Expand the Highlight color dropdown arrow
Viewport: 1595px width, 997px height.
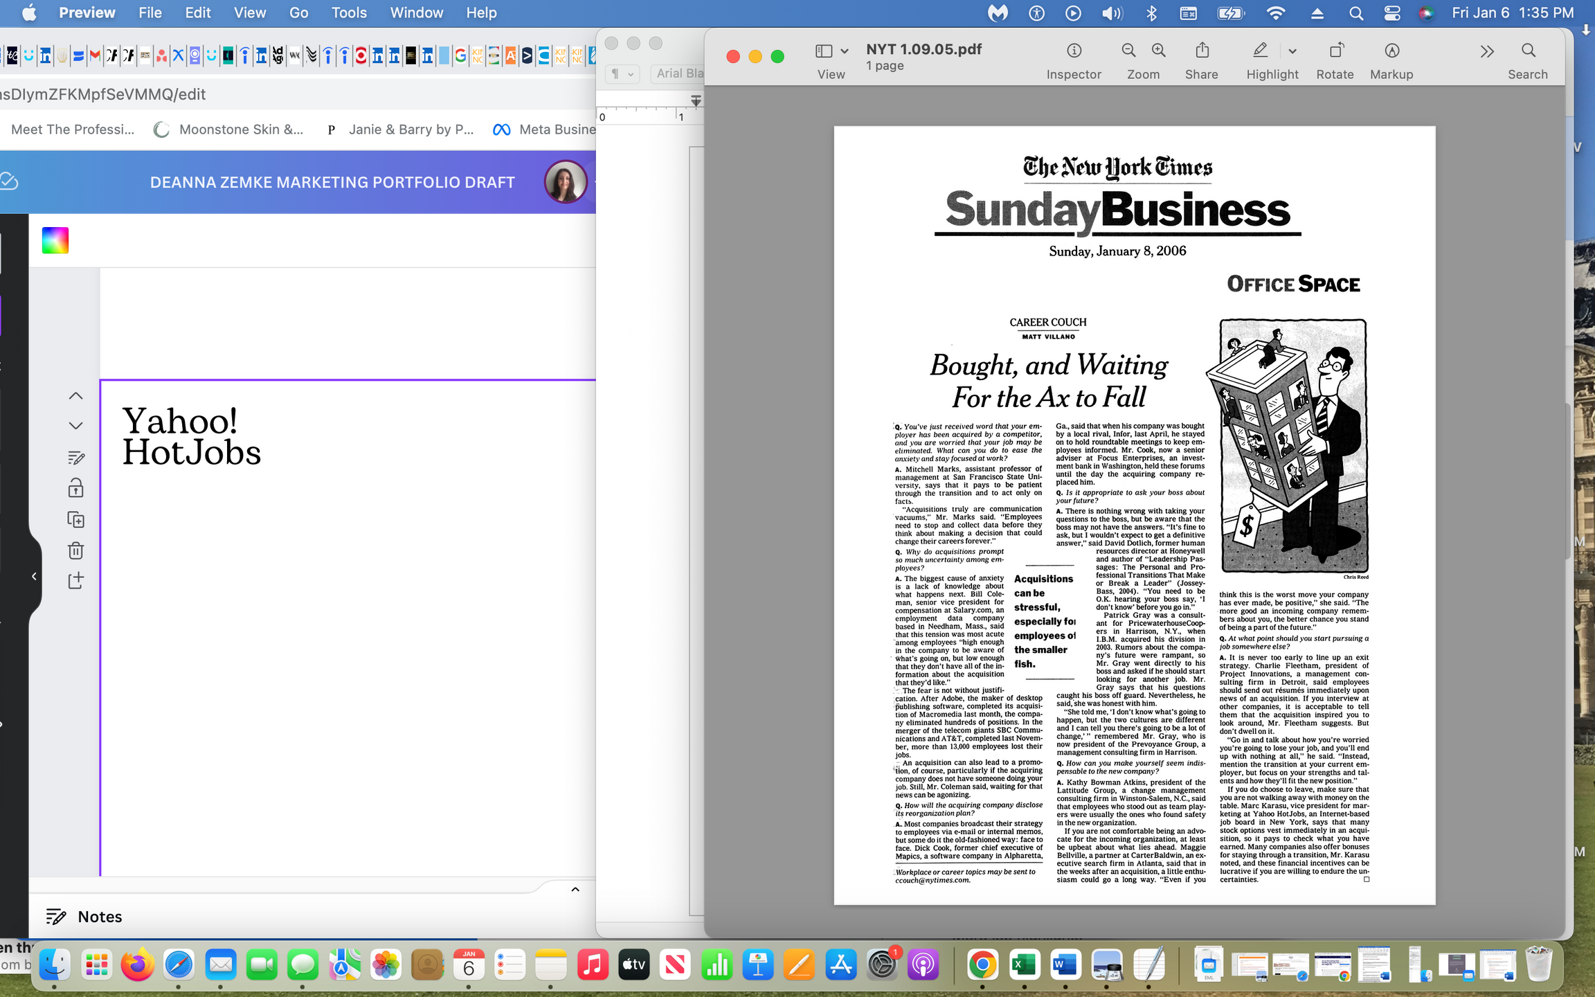[x=1292, y=51]
